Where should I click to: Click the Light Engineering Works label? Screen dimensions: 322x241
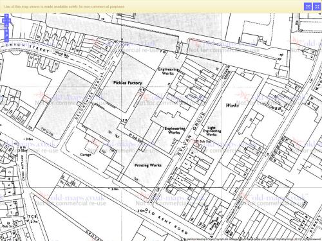pos(212,131)
